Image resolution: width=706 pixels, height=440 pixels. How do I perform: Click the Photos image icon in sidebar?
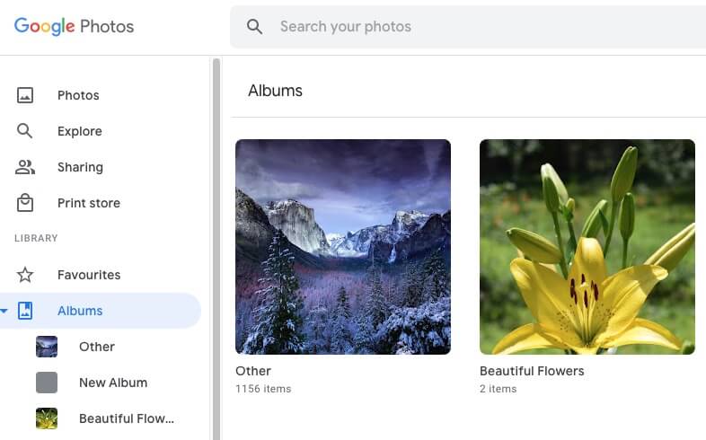point(25,95)
